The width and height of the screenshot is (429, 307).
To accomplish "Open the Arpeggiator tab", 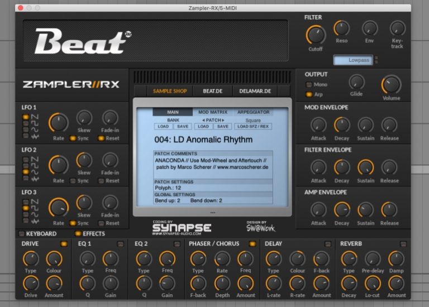I will (252, 112).
